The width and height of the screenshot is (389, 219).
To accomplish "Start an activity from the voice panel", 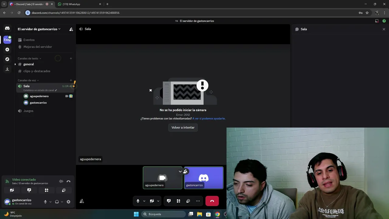I will [x=46, y=190].
